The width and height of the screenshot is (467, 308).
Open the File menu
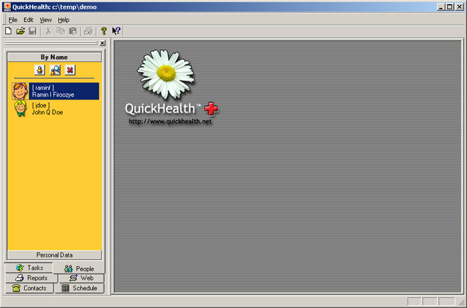pyautogui.click(x=13, y=20)
